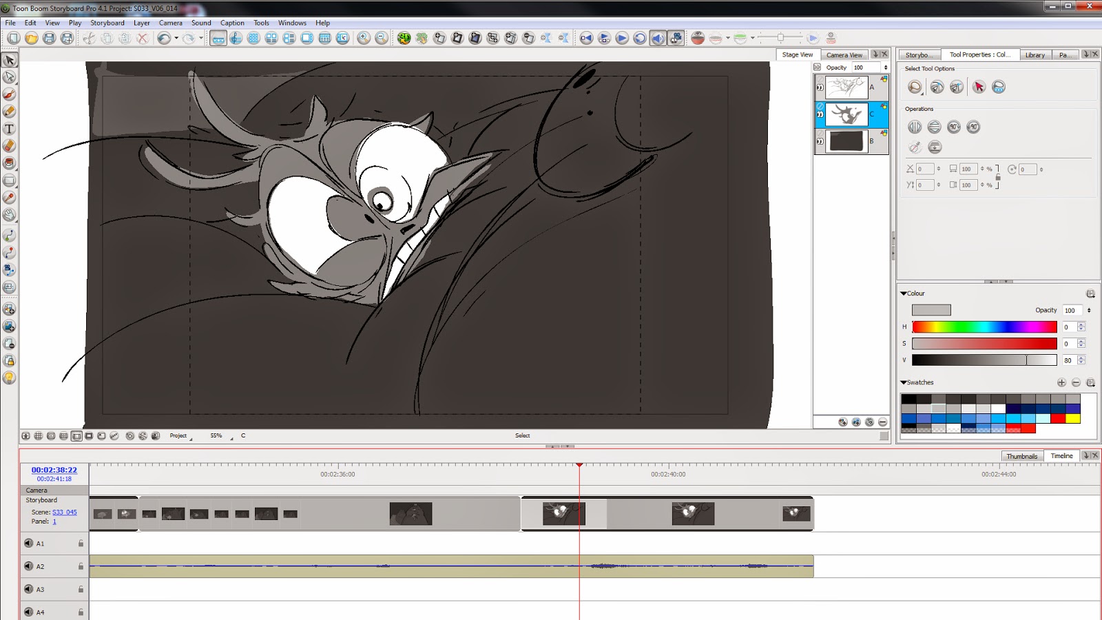This screenshot has width=1102, height=620.
Task: Collapse the Colour section
Action: coord(904,293)
